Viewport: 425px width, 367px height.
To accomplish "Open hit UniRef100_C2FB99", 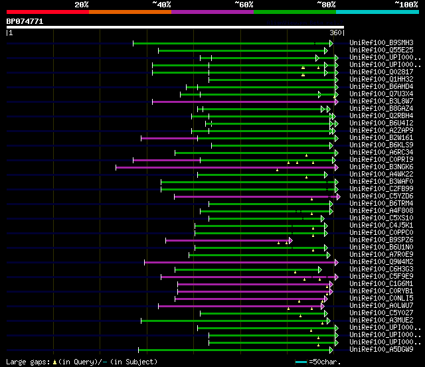I will [381, 188].
